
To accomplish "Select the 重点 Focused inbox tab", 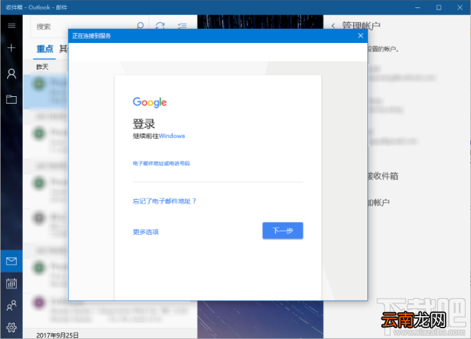I will 45,48.
